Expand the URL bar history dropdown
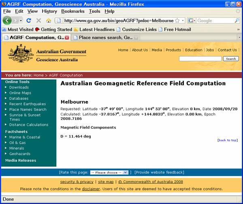Viewport: 243px width, 204px height. click(x=183, y=20)
